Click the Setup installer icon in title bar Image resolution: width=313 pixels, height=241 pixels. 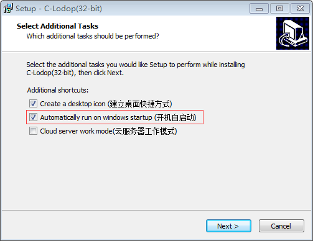tap(8, 8)
